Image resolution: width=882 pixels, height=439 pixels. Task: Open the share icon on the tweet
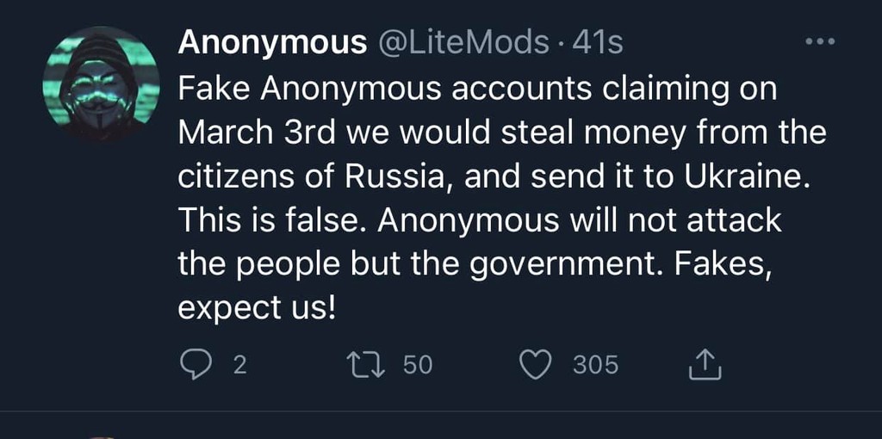(705, 365)
